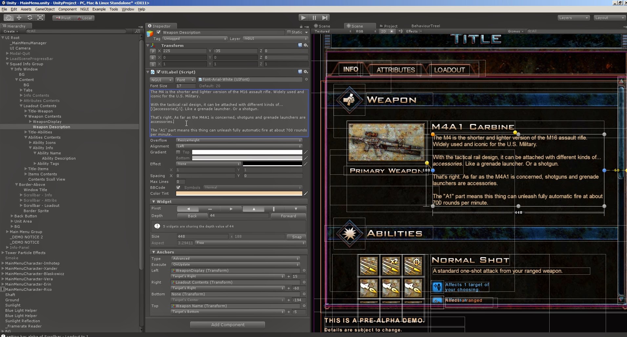Open the UILabel script gear menu
Image resolution: width=627 pixels, height=337 pixels.
click(306, 72)
